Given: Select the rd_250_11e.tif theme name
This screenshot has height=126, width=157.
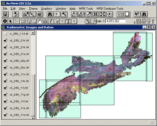Looking at the screenshot, I should pos(19,108).
